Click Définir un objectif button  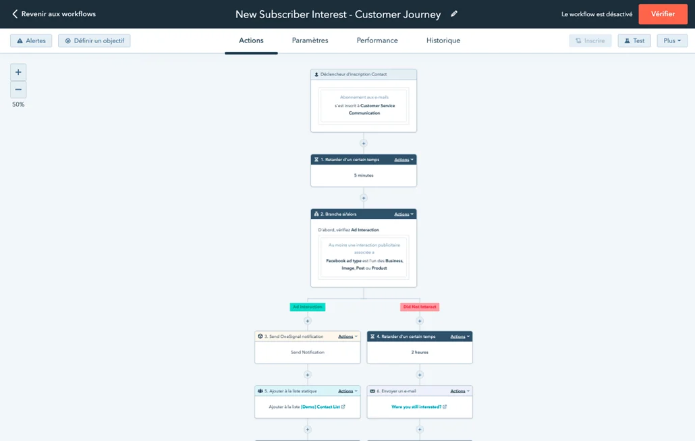click(x=94, y=40)
